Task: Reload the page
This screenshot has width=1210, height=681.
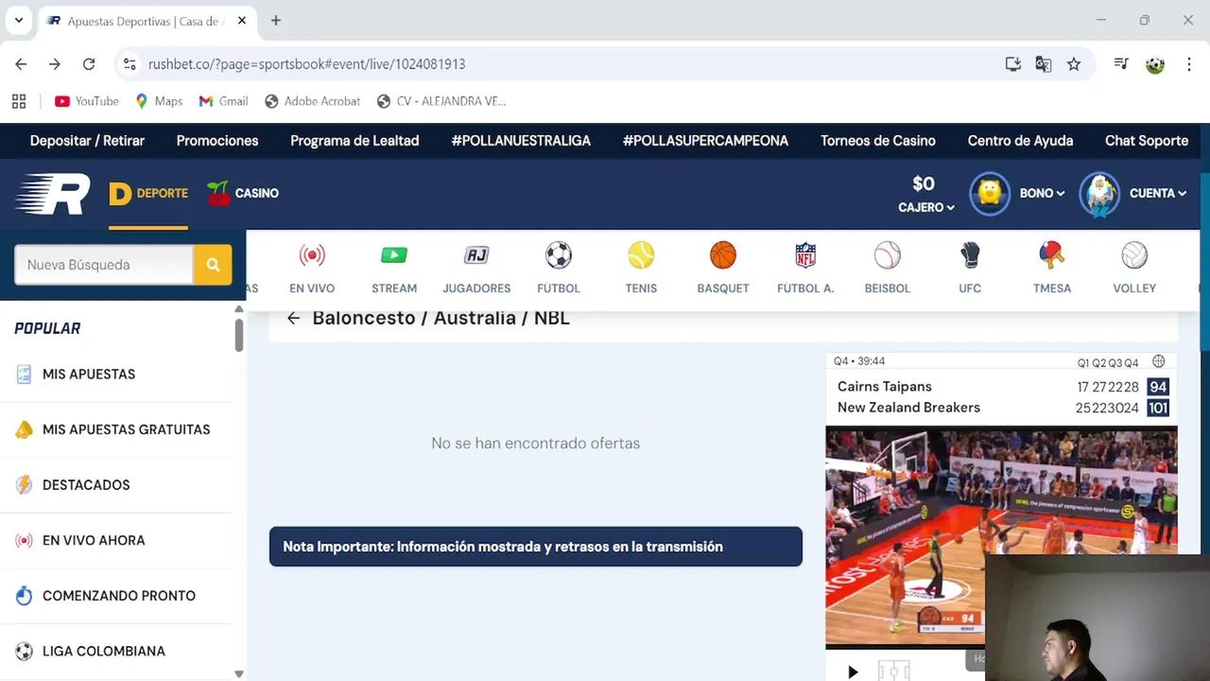Action: click(x=89, y=64)
